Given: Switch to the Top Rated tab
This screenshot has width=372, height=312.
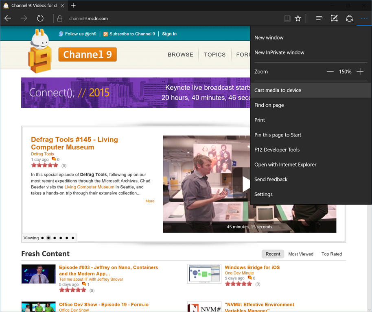Looking at the screenshot, I should point(332,254).
